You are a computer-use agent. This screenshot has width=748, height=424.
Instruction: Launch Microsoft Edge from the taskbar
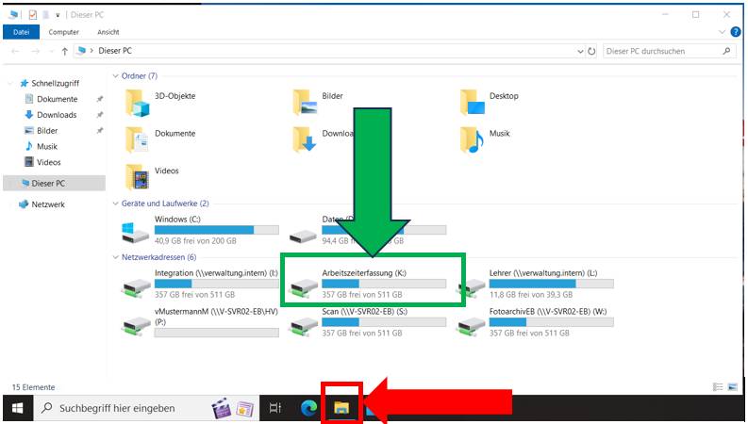coord(308,408)
